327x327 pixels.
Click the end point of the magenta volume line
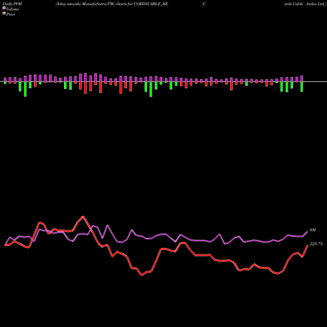(x=307, y=232)
